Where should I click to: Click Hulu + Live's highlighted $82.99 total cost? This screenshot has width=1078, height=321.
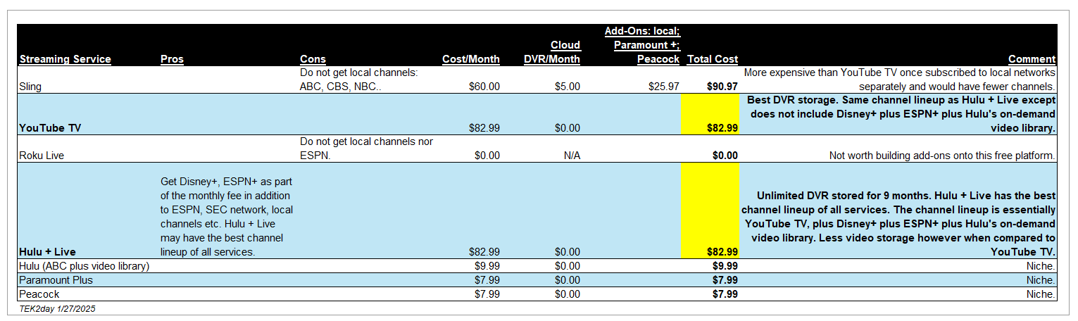click(x=710, y=211)
